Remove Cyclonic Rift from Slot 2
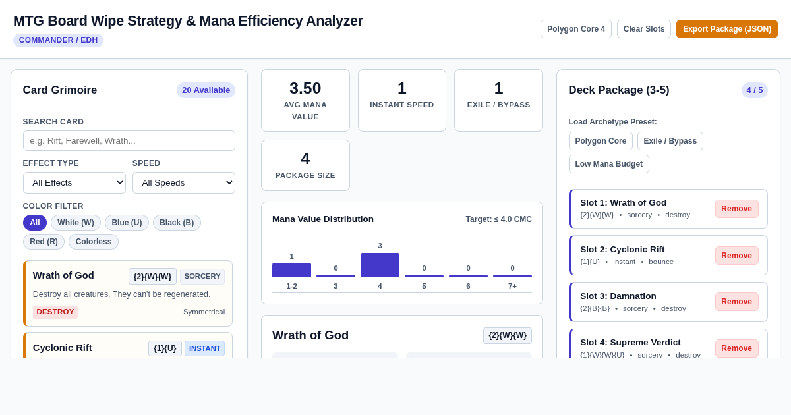The image size is (791, 415). click(x=736, y=256)
